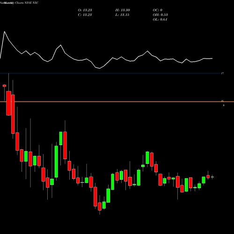Click the "OH: 0.53" readout
Image resolution: width=234 pixels, height=234 pixels.
point(160,15)
